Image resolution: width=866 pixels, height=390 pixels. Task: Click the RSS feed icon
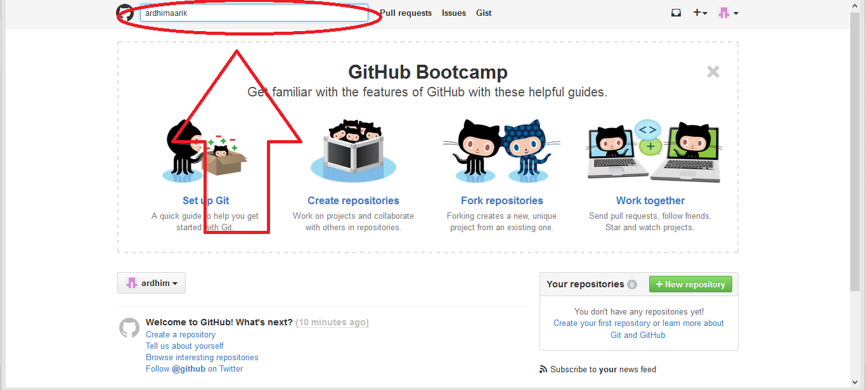[543, 369]
